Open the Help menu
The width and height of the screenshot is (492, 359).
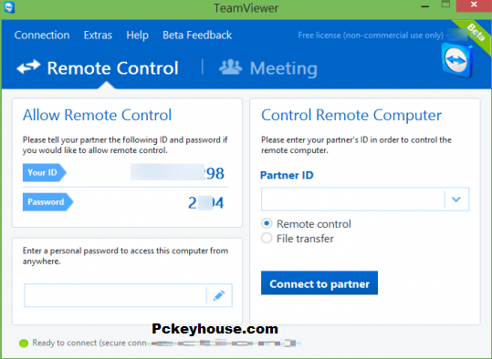[x=138, y=36]
